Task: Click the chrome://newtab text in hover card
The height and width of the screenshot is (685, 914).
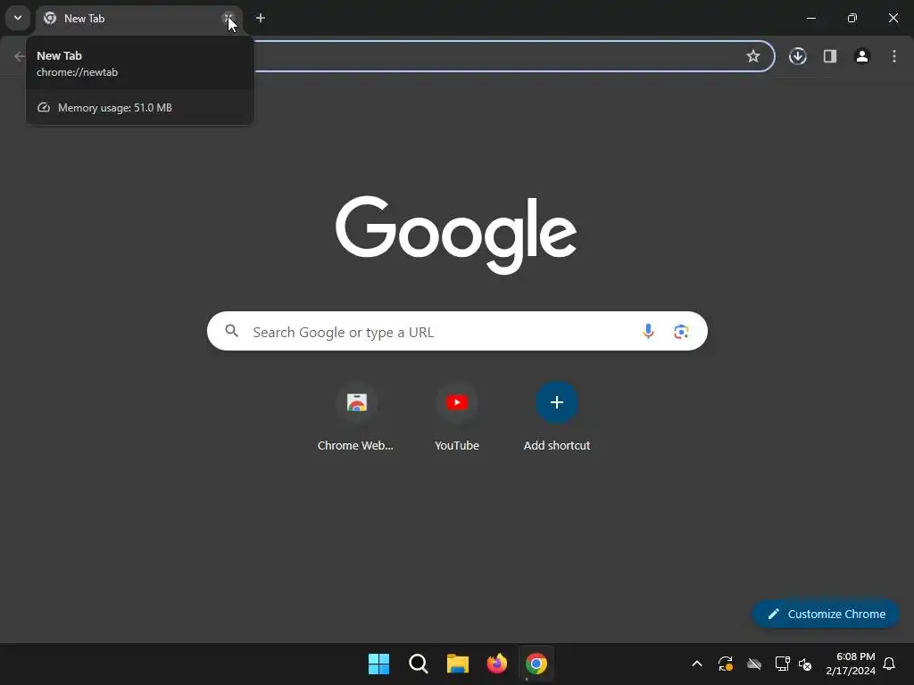Action: [77, 72]
